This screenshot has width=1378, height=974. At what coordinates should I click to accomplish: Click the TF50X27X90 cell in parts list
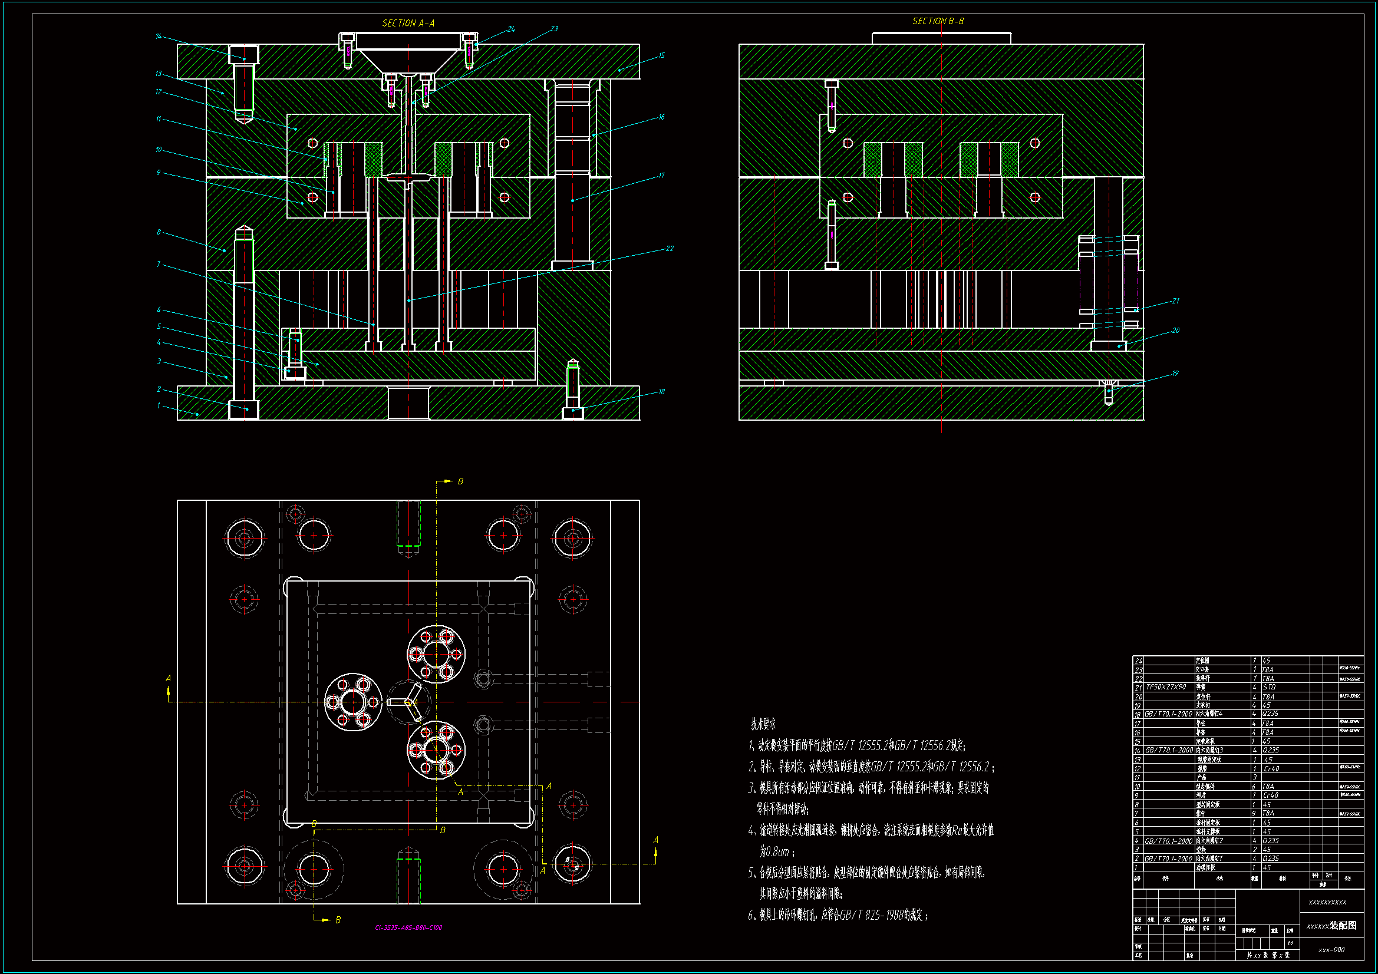pos(1166,687)
